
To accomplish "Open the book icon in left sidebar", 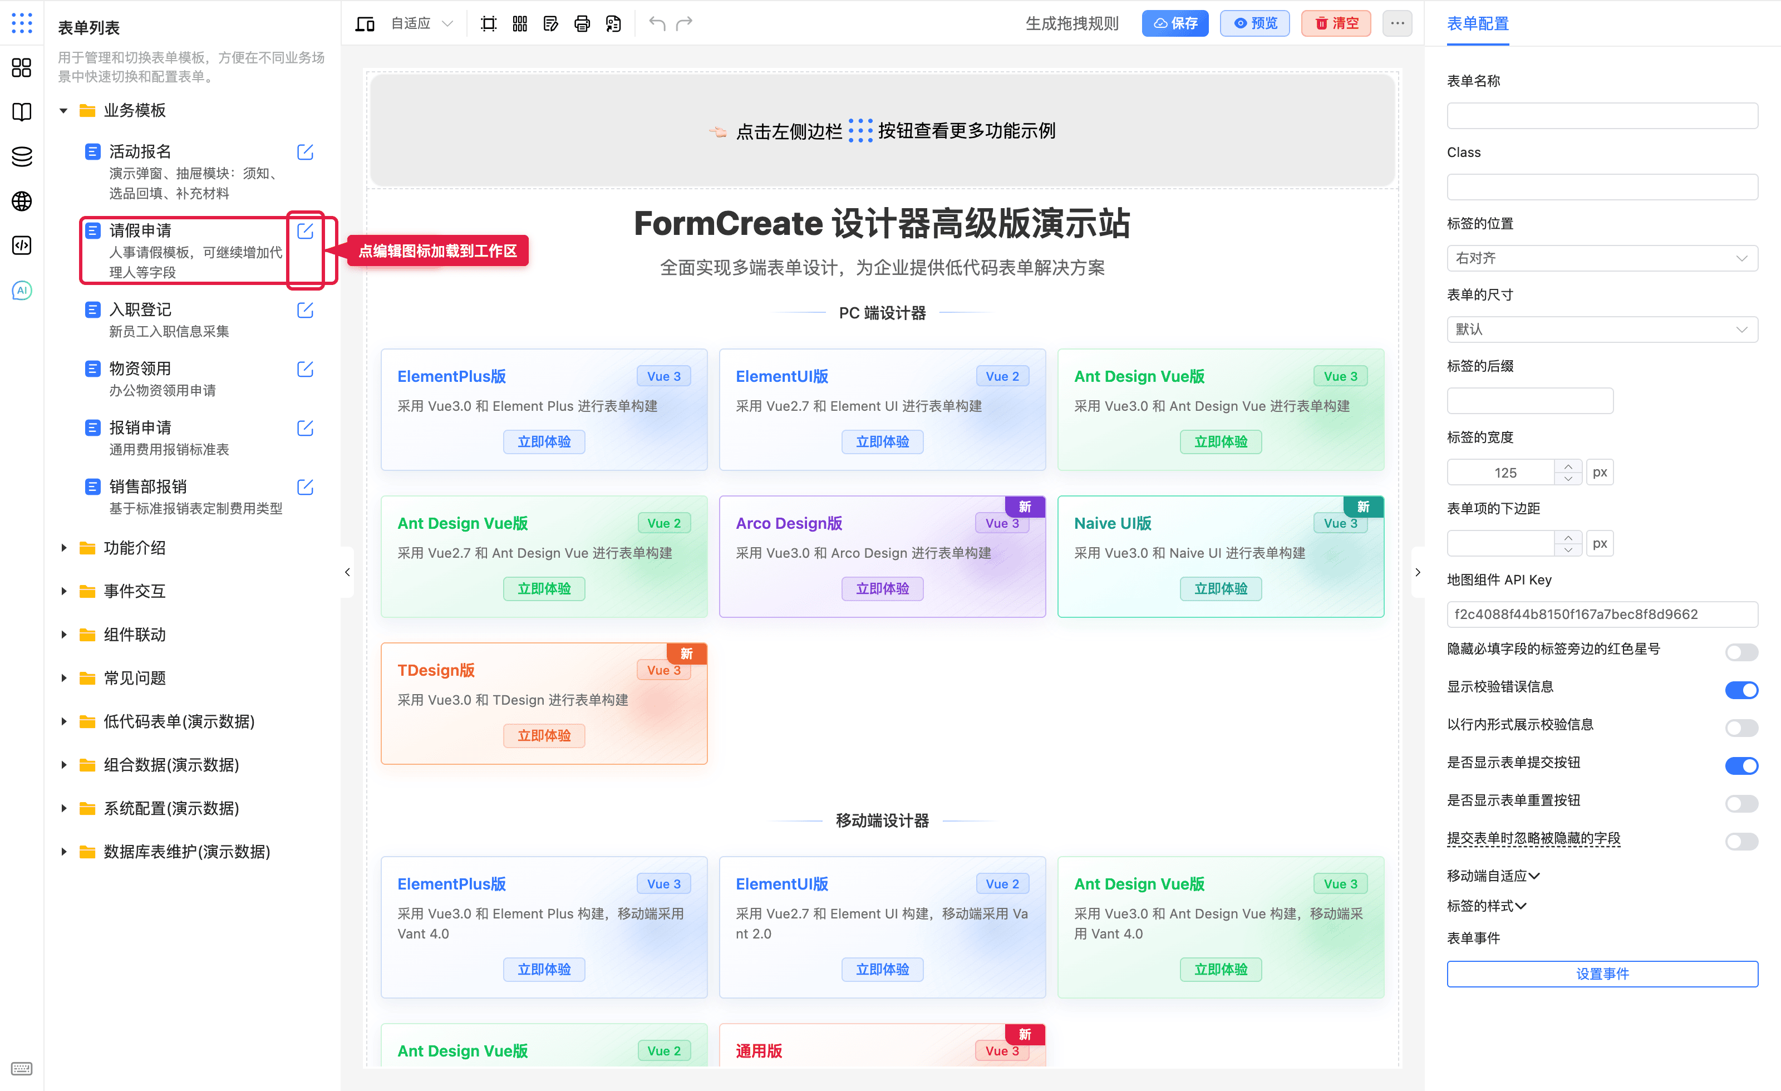I will 22,112.
